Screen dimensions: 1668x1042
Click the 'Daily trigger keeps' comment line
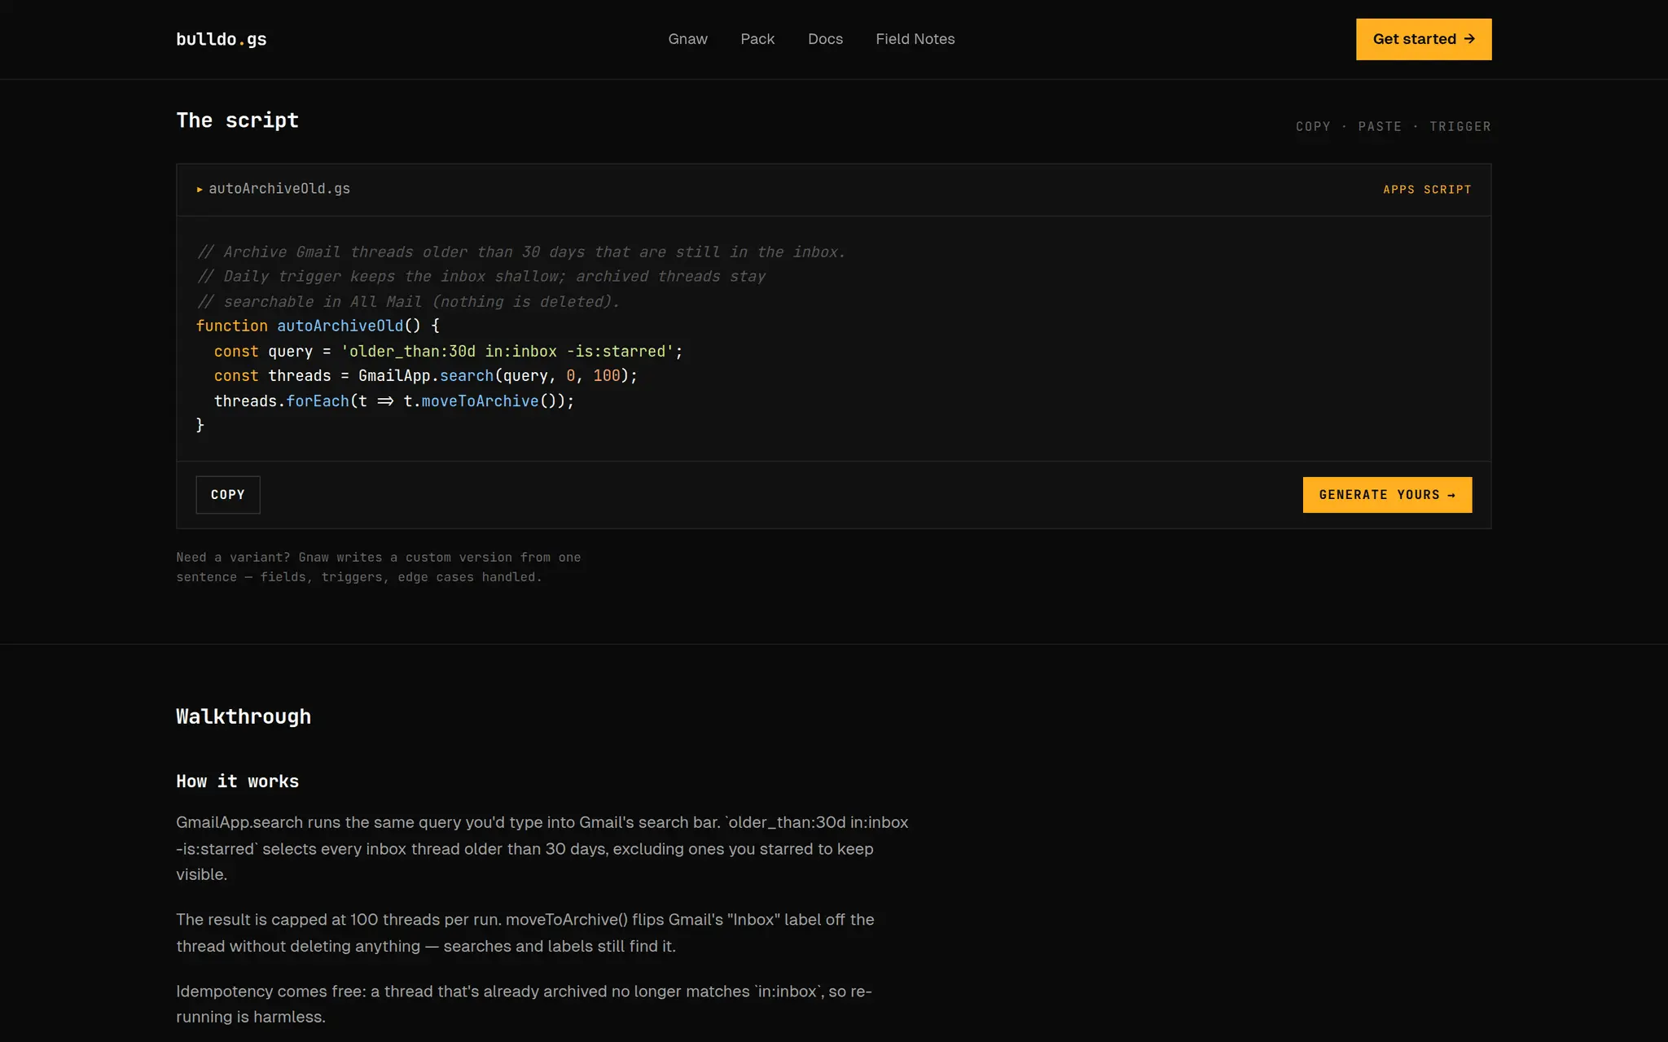click(481, 276)
